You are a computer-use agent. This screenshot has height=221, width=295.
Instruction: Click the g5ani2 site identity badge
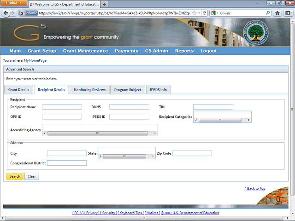point(29,13)
